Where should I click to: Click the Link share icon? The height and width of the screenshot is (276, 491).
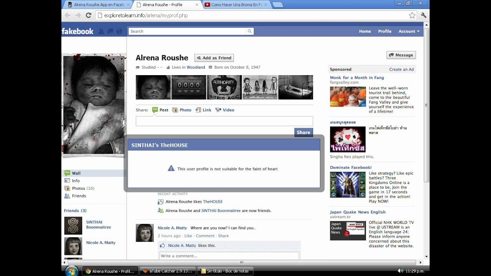pos(198,110)
